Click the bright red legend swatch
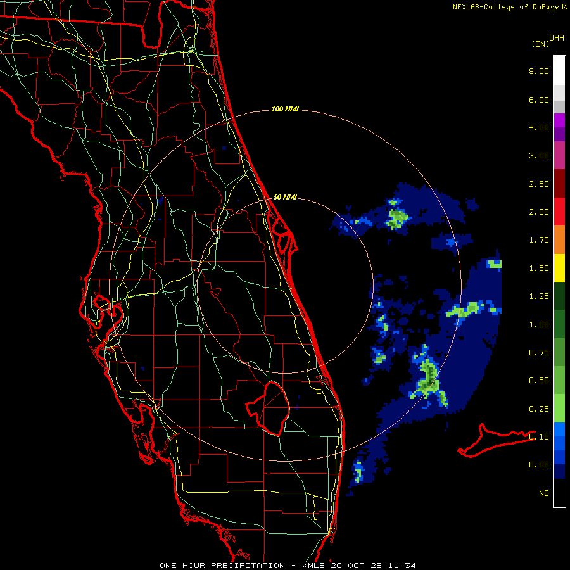Viewport: 570px width, 570px height. [559, 212]
